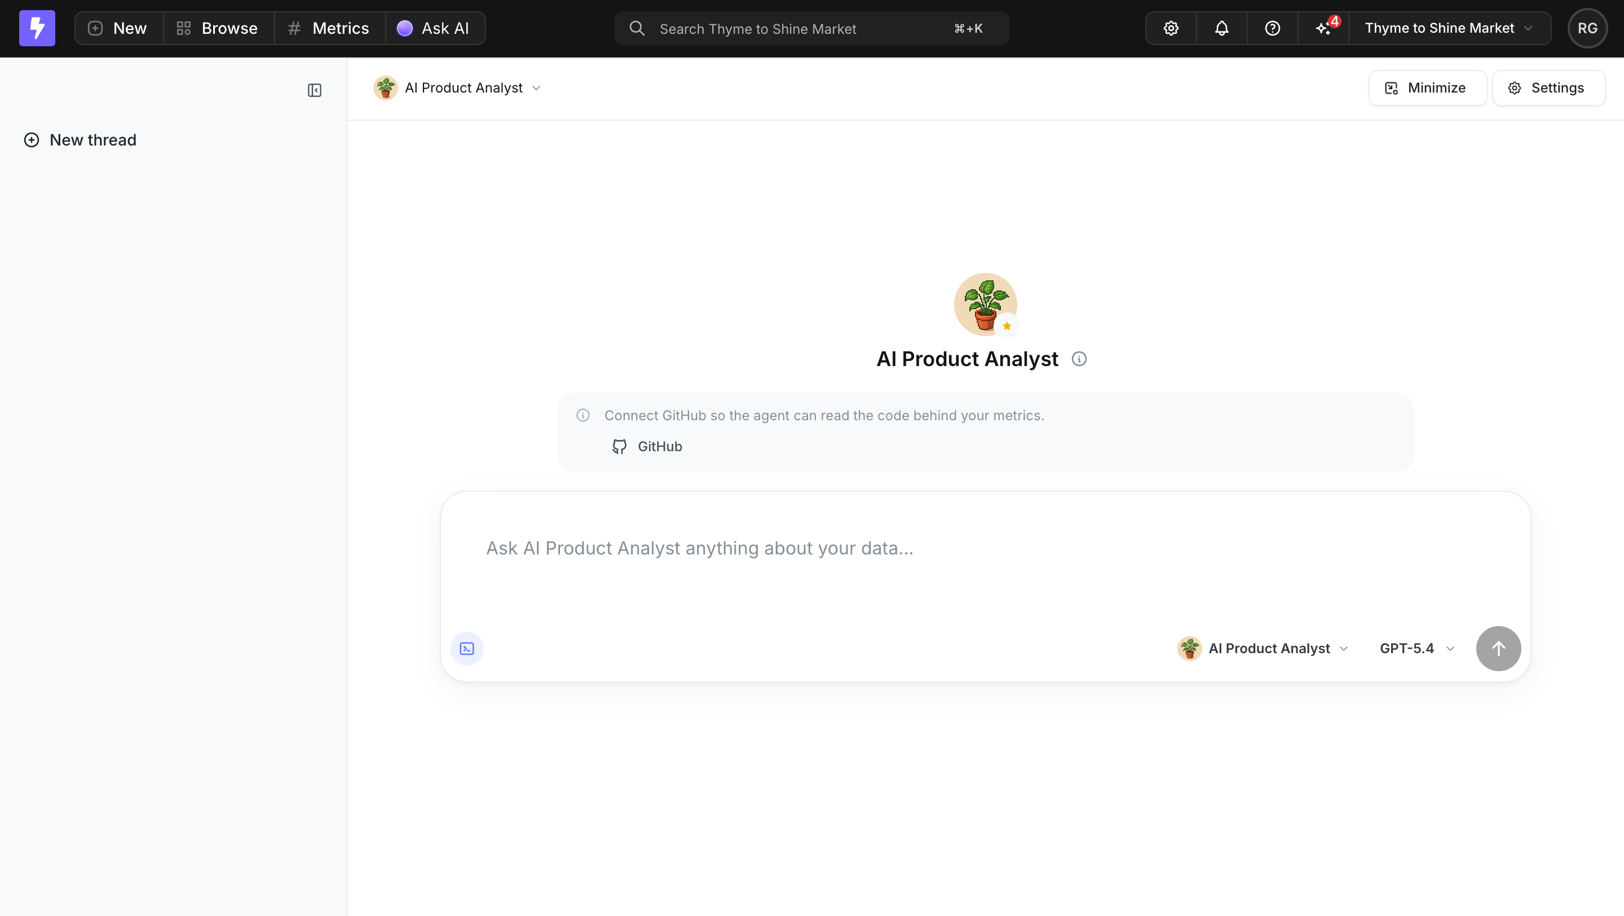Click the terminal command icon in prompt box
The image size is (1624, 916).
[x=466, y=648]
